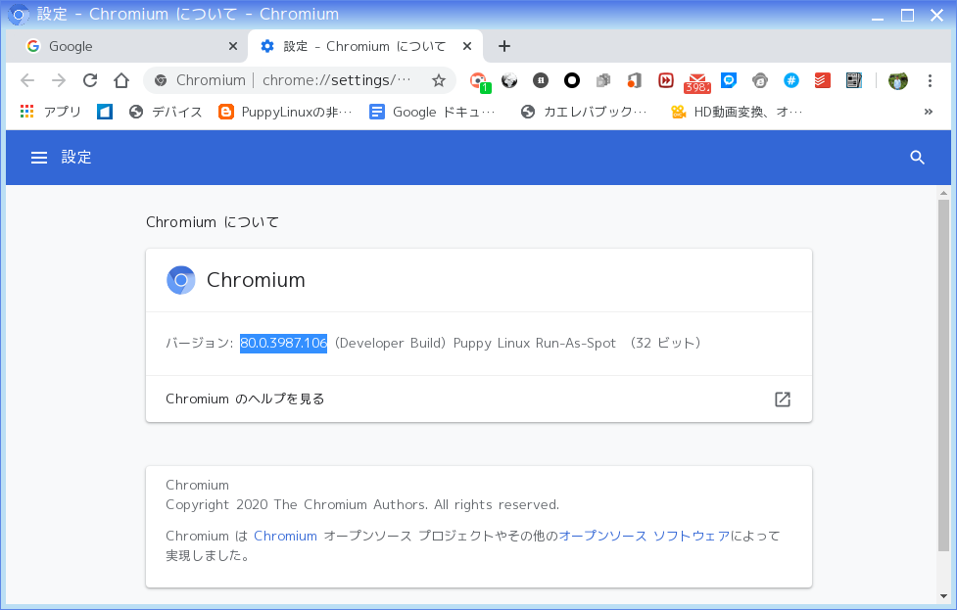Click the Chromium について heading
The image size is (957, 610).
click(213, 222)
